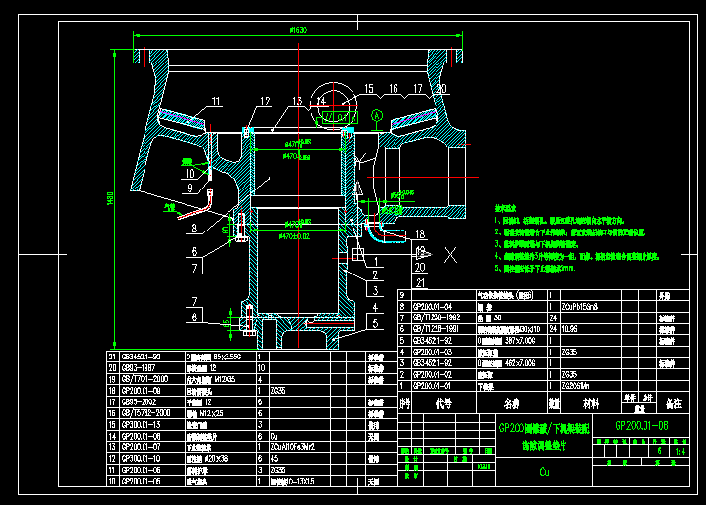The height and width of the screenshot is (505, 706).
Task: Click code 'GP200.01-04' in parts list
Action: click(x=433, y=307)
